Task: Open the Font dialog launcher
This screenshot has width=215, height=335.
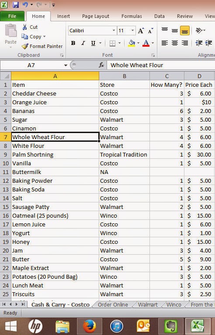Action: (x=153, y=55)
